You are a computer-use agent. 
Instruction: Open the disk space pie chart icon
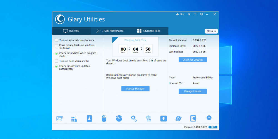click(x=119, y=118)
